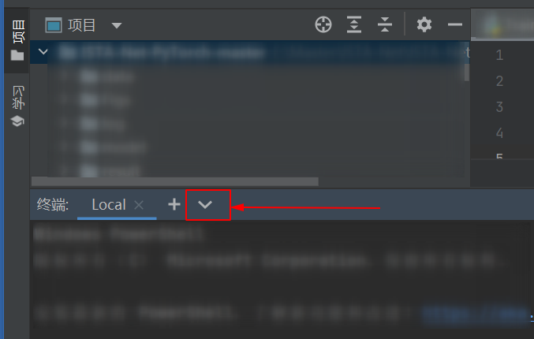Open terminal shell options chevron dropdown
The image size is (534, 339).
[204, 204]
